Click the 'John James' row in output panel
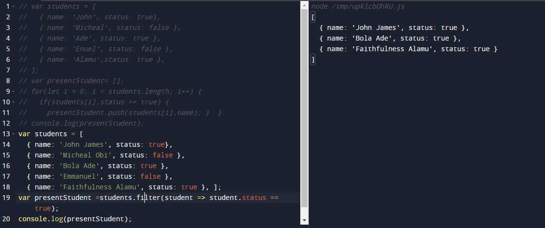The width and height of the screenshot is (545, 228). point(394,28)
